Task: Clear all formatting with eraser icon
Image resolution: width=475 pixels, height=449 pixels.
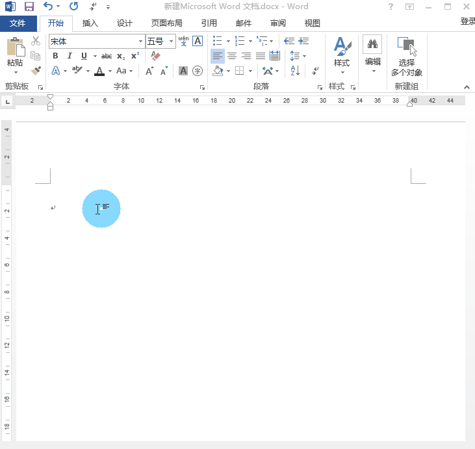Action: pos(155,56)
